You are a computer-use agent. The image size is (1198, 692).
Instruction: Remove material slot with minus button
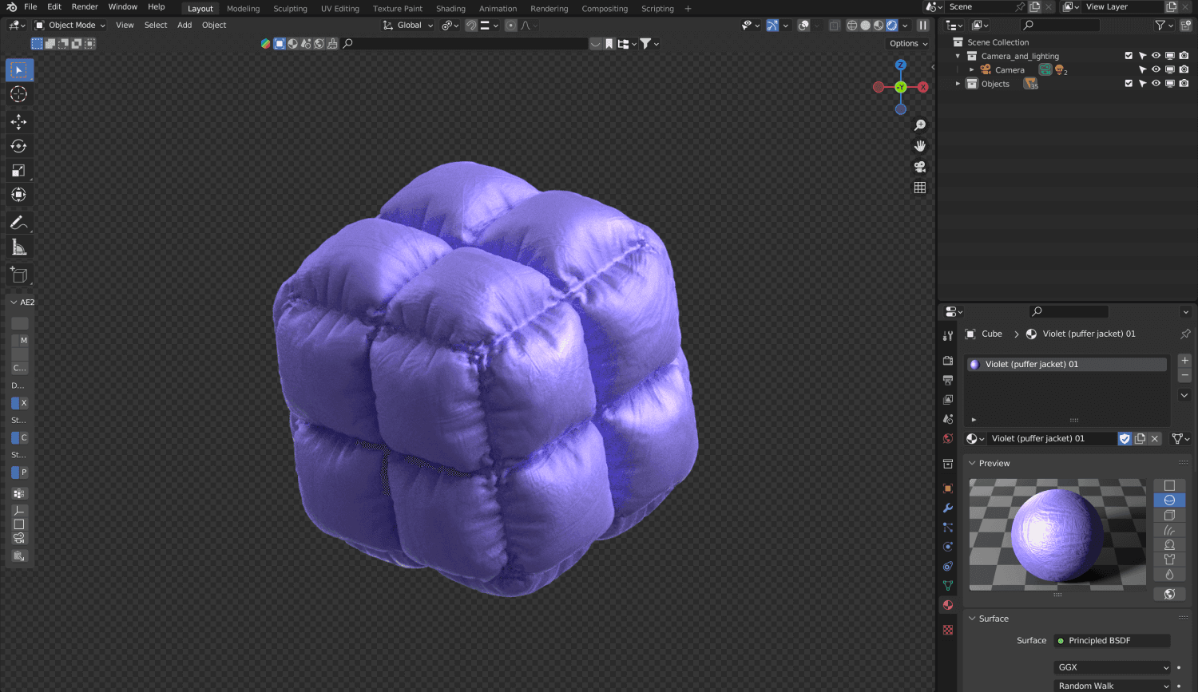[1185, 375]
